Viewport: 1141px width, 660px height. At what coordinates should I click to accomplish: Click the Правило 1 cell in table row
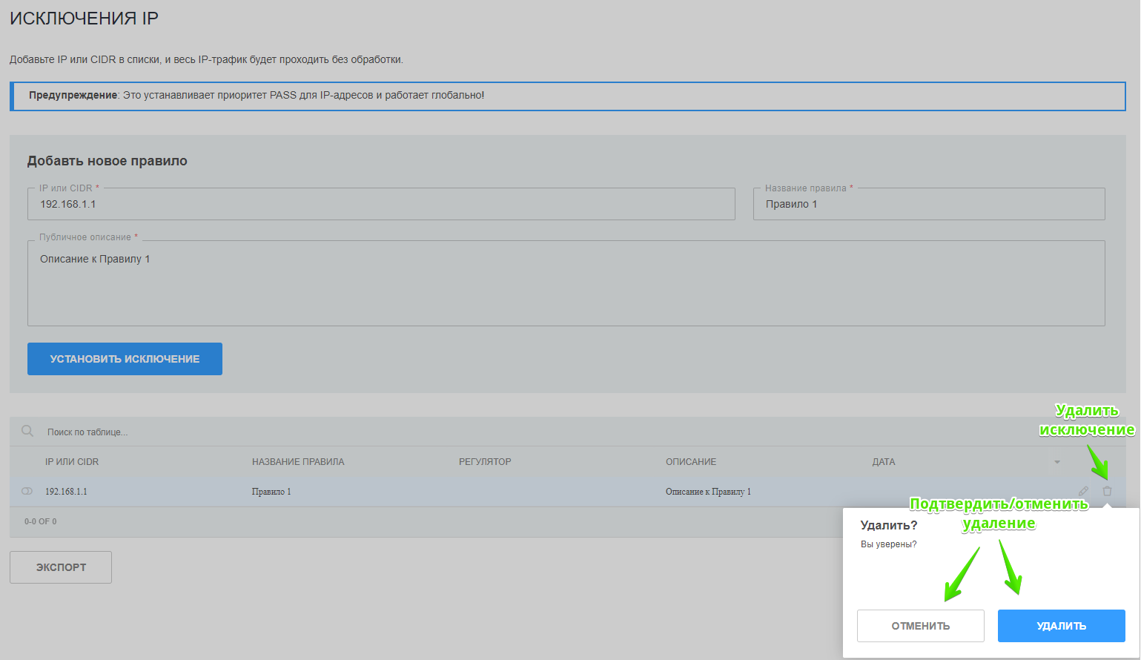click(x=271, y=492)
